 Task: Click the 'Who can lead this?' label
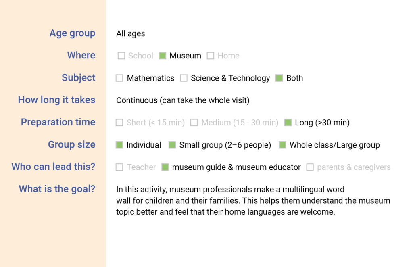53,167
